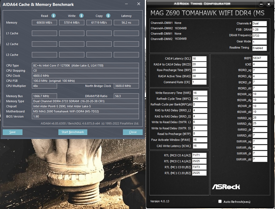
Task: Click the CPU Type field showing i7-12700K
Action: [x=85, y=65]
